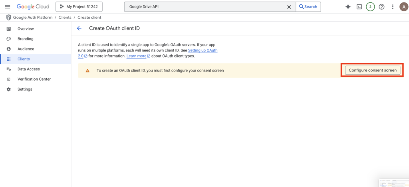The width and height of the screenshot is (409, 187).
Task: Go to Branding in the sidebar
Action: [25, 39]
